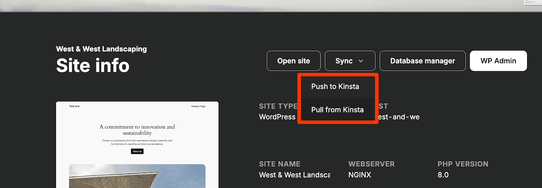Launch WP Admin
The width and height of the screenshot is (542, 188).
[498, 61]
